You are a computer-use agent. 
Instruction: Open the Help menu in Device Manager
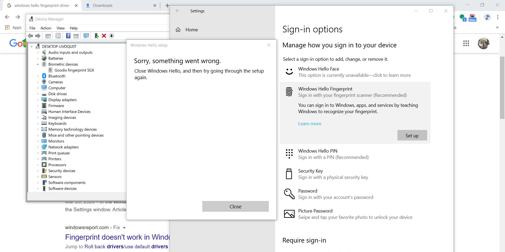click(x=74, y=28)
